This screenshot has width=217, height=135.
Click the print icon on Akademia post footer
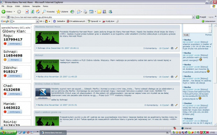click(172, 48)
